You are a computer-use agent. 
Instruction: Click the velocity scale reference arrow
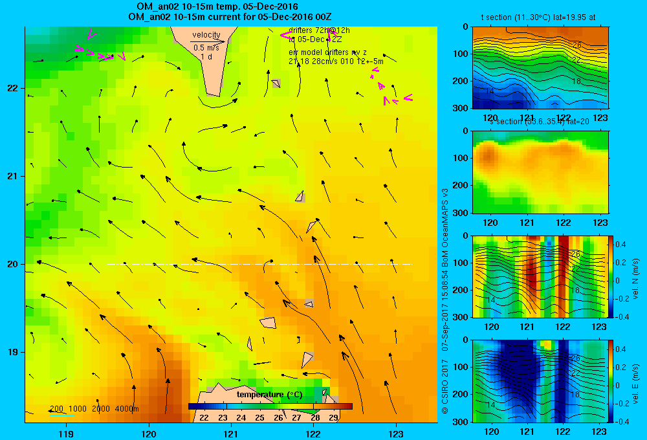(208, 41)
